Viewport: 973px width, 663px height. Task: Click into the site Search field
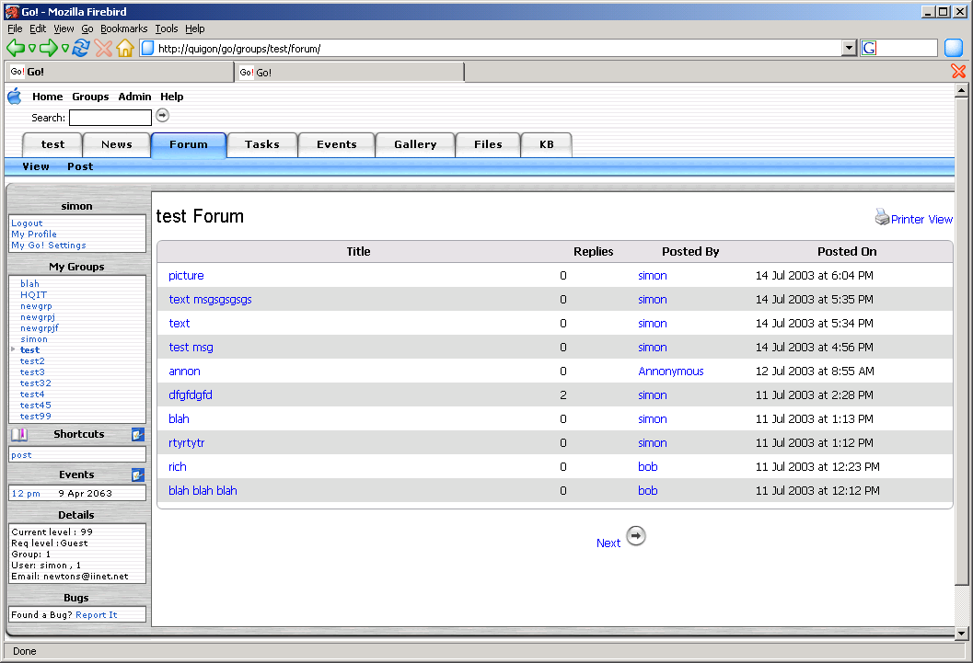point(110,118)
